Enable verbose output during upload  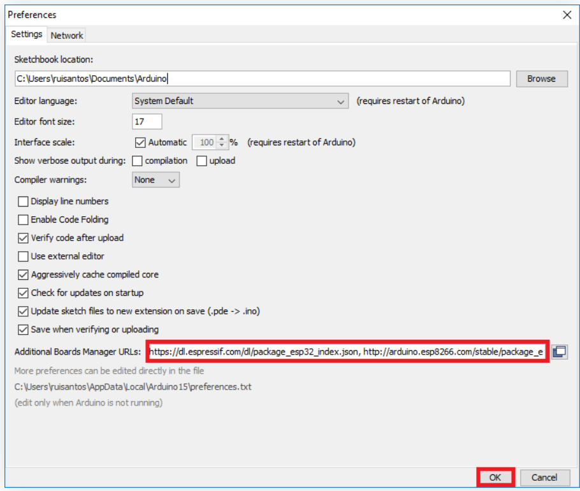coord(201,161)
